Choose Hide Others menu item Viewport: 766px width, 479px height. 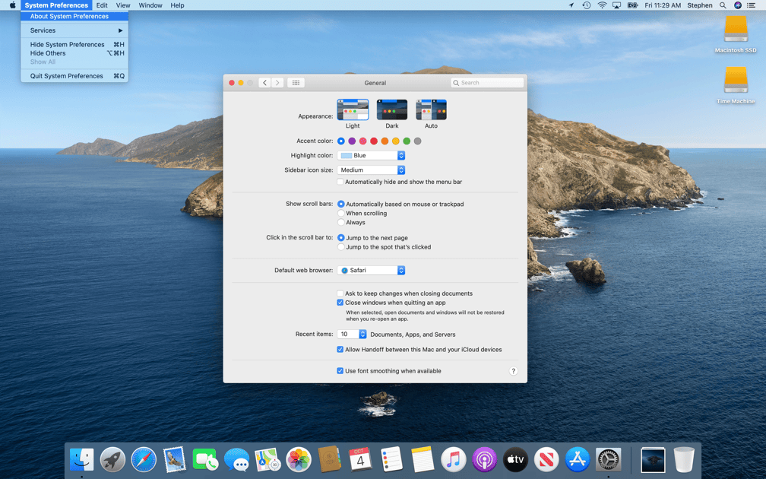[74, 53]
